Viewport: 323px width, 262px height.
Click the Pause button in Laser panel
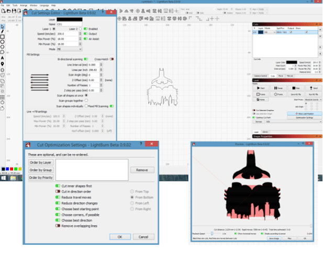coord(279,88)
